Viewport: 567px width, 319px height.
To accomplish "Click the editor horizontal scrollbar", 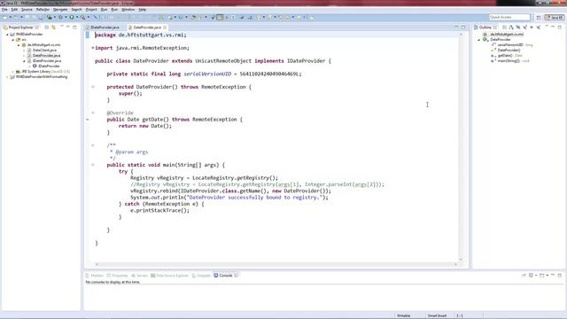I will click(276, 264).
